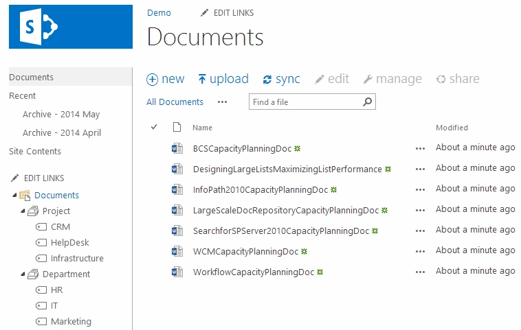Select the HR term in the tree
Viewport: 521px width, 330px height.
click(x=57, y=290)
